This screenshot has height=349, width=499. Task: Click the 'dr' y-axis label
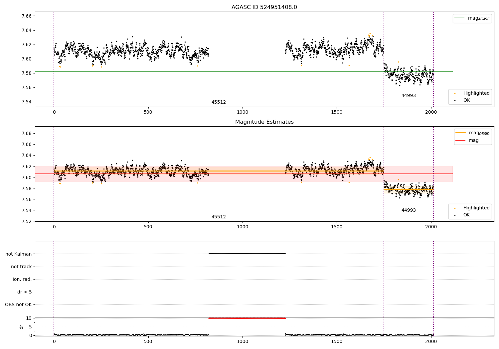click(x=22, y=327)
